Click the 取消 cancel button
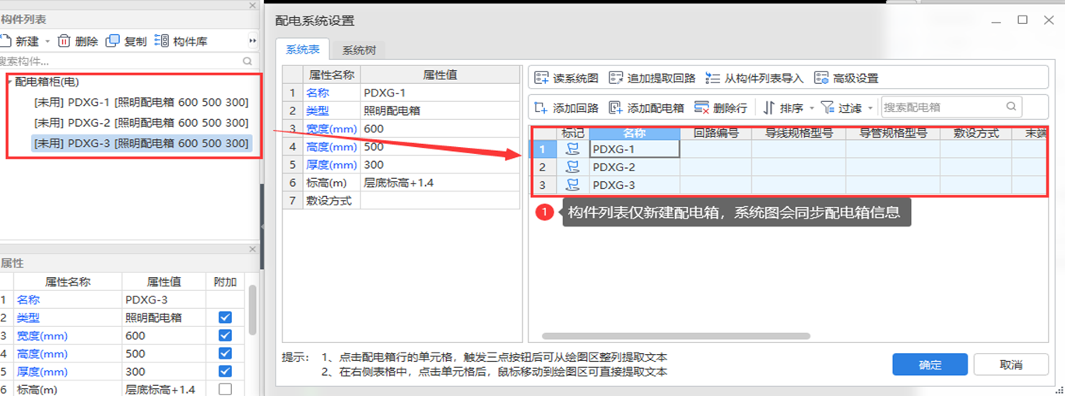Screen dimensions: 1065x396 click(1011, 364)
